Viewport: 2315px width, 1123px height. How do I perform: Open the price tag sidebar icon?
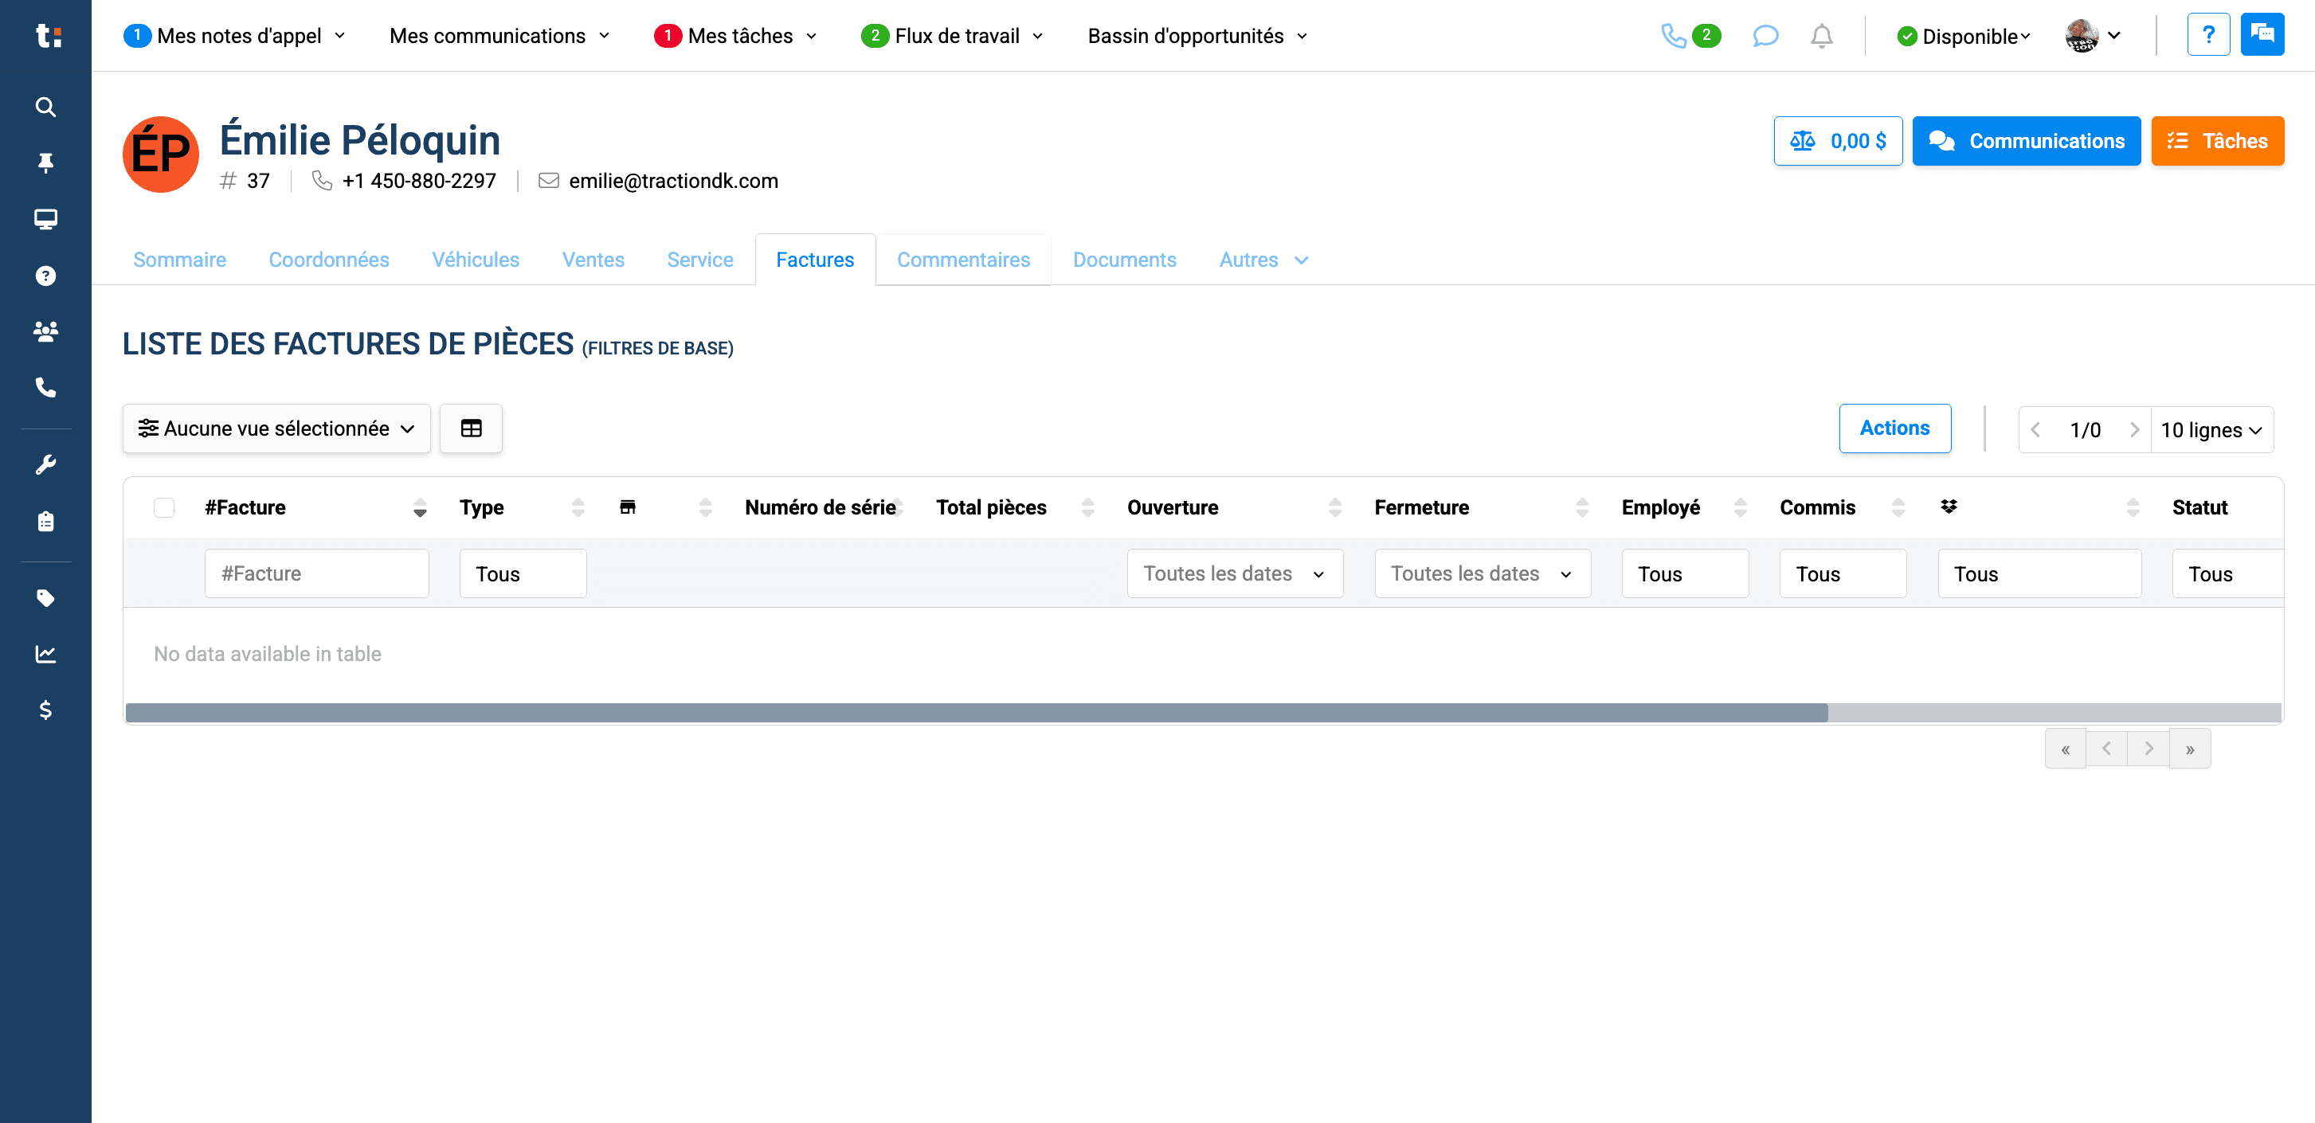[x=45, y=597]
